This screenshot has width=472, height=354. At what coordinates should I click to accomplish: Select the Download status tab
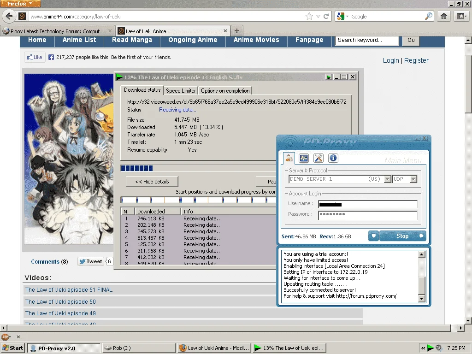click(x=142, y=90)
